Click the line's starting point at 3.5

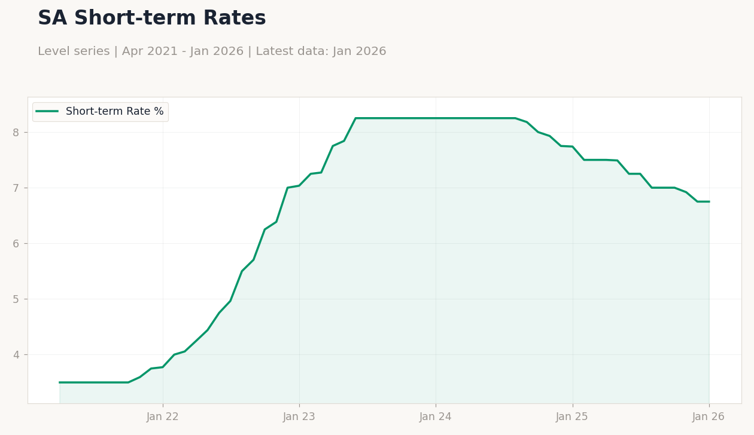(60, 382)
